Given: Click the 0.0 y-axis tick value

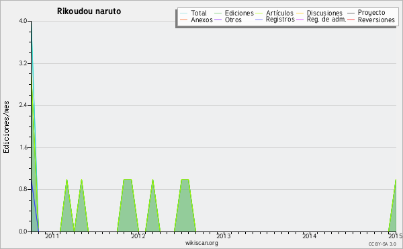Looking at the screenshot, I should tap(23, 232).
